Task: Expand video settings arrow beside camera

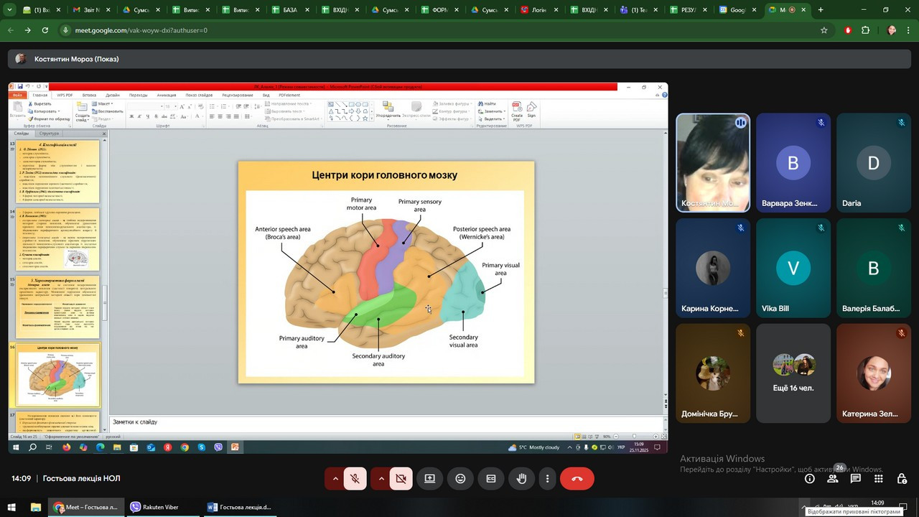Action: coord(381,478)
